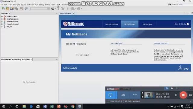Click the Profile Project toolbar icon
Viewport: 193px width, 109px height.
coord(79,8)
